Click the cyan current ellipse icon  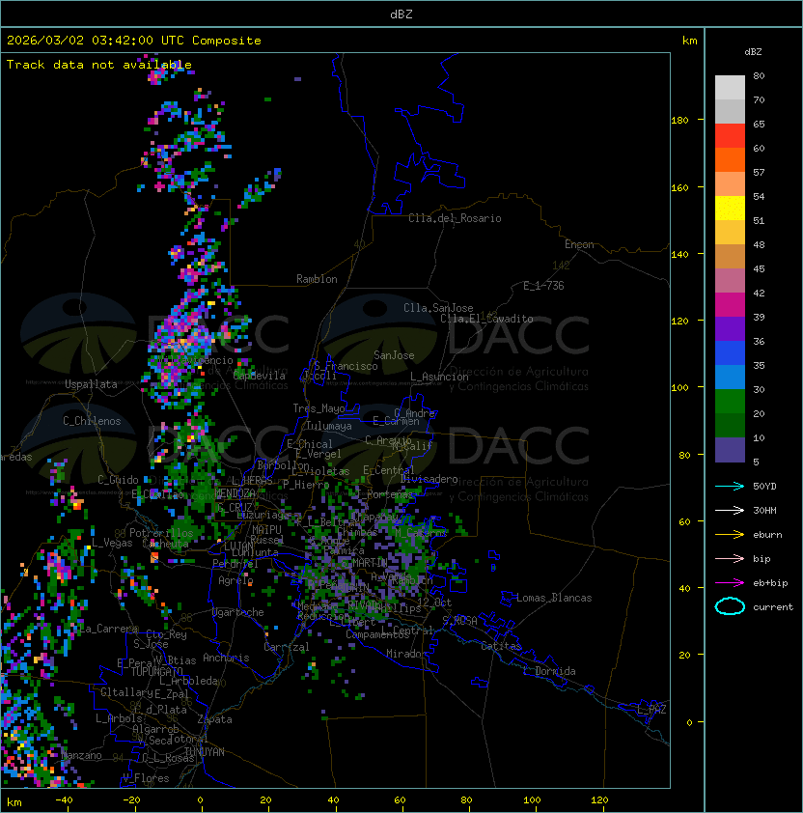(x=730, y=606)
